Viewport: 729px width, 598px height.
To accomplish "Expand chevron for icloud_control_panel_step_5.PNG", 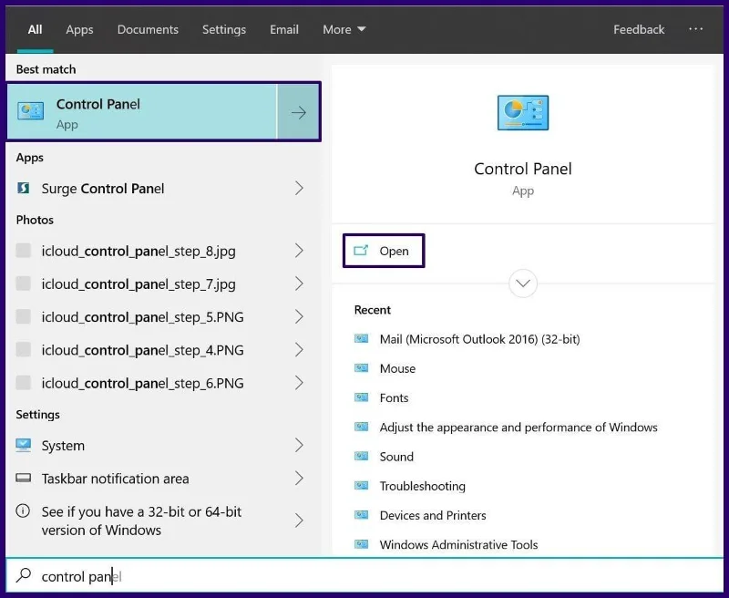I will tap(299, 316).
